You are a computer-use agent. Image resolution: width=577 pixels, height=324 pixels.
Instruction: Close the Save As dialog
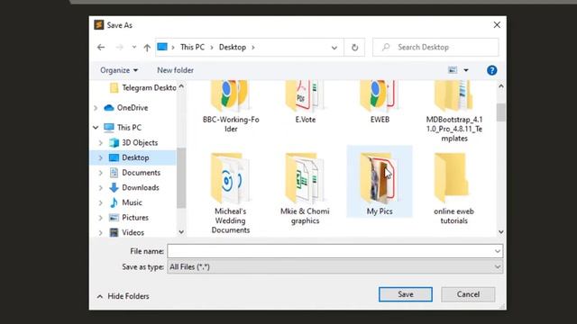[x=497, y=25]
